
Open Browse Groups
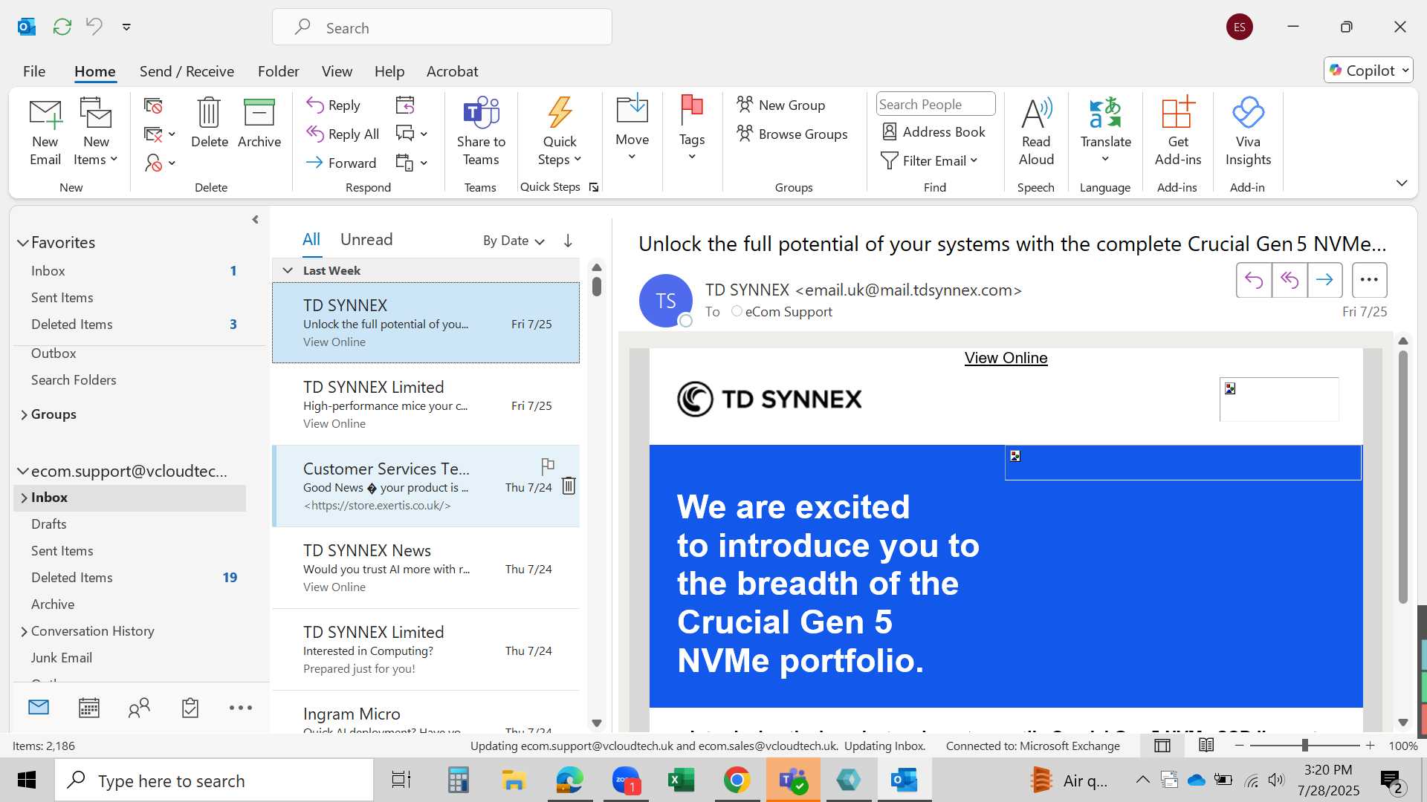coord(792,134)
